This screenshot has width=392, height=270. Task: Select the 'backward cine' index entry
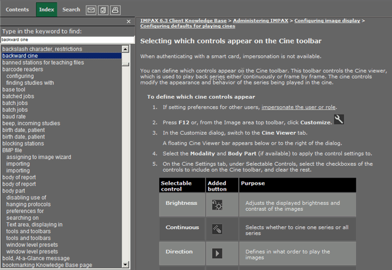tap(61, 56)
